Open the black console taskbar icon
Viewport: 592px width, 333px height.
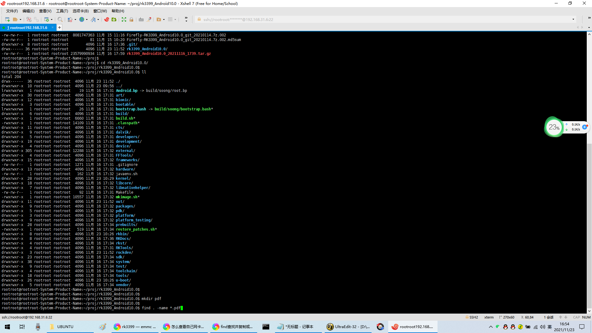[266, 327]
